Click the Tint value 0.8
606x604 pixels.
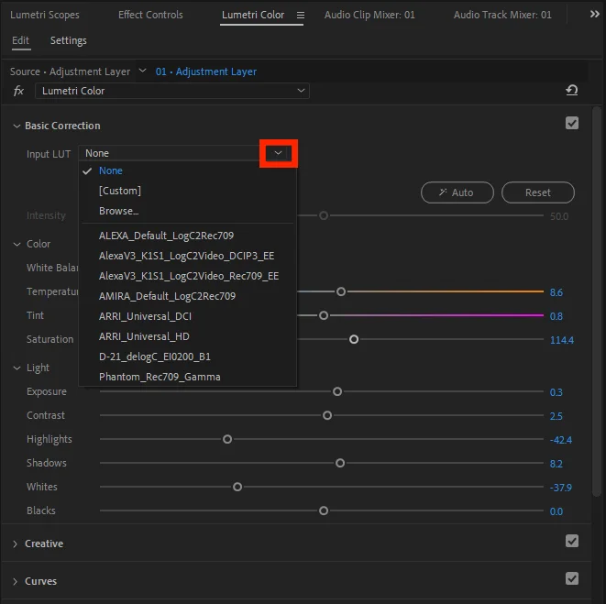coord(556,316)
